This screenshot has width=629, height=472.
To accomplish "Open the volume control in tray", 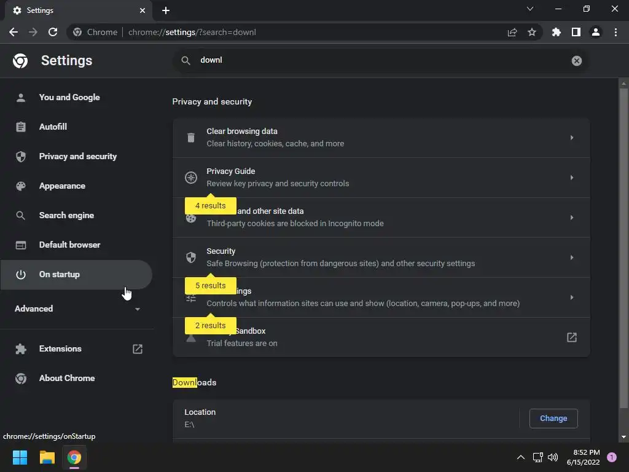I will [x=553, y=457].
